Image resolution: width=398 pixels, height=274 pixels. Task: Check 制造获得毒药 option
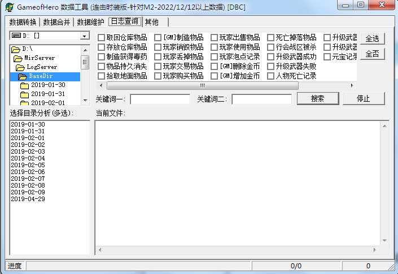pos(101,57)
